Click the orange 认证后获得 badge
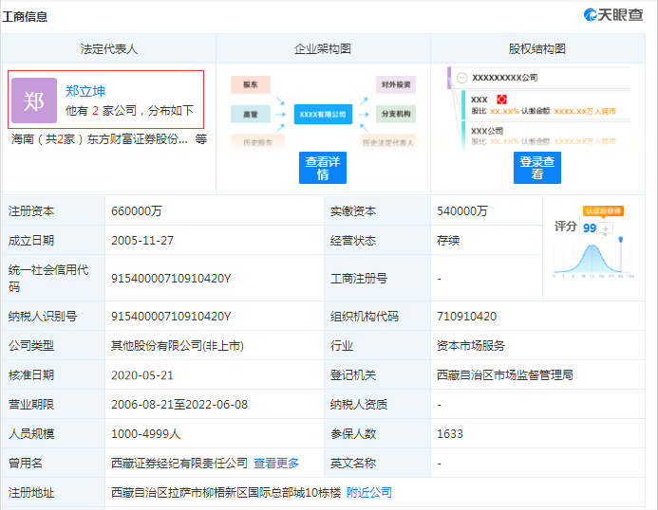658x510 pixels. (602, 210)
